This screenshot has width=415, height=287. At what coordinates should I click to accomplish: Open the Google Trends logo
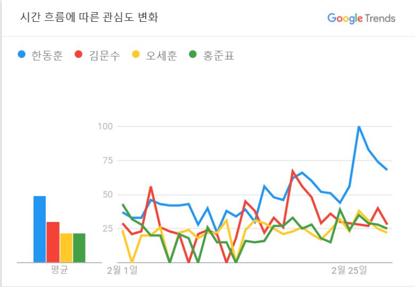pyautogui.click(x=361, y=18)
